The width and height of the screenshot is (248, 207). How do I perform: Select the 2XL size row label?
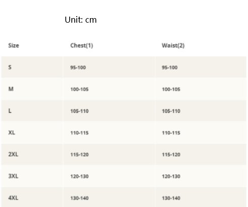click(x=13, y=154)
